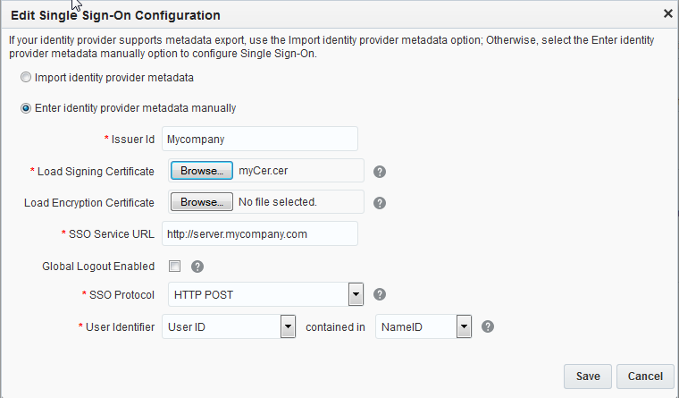Image resolution: width=679 pixels, height=398 pixels.
Task: Click the myCer.cer file name
Action: tap(264, 171)
